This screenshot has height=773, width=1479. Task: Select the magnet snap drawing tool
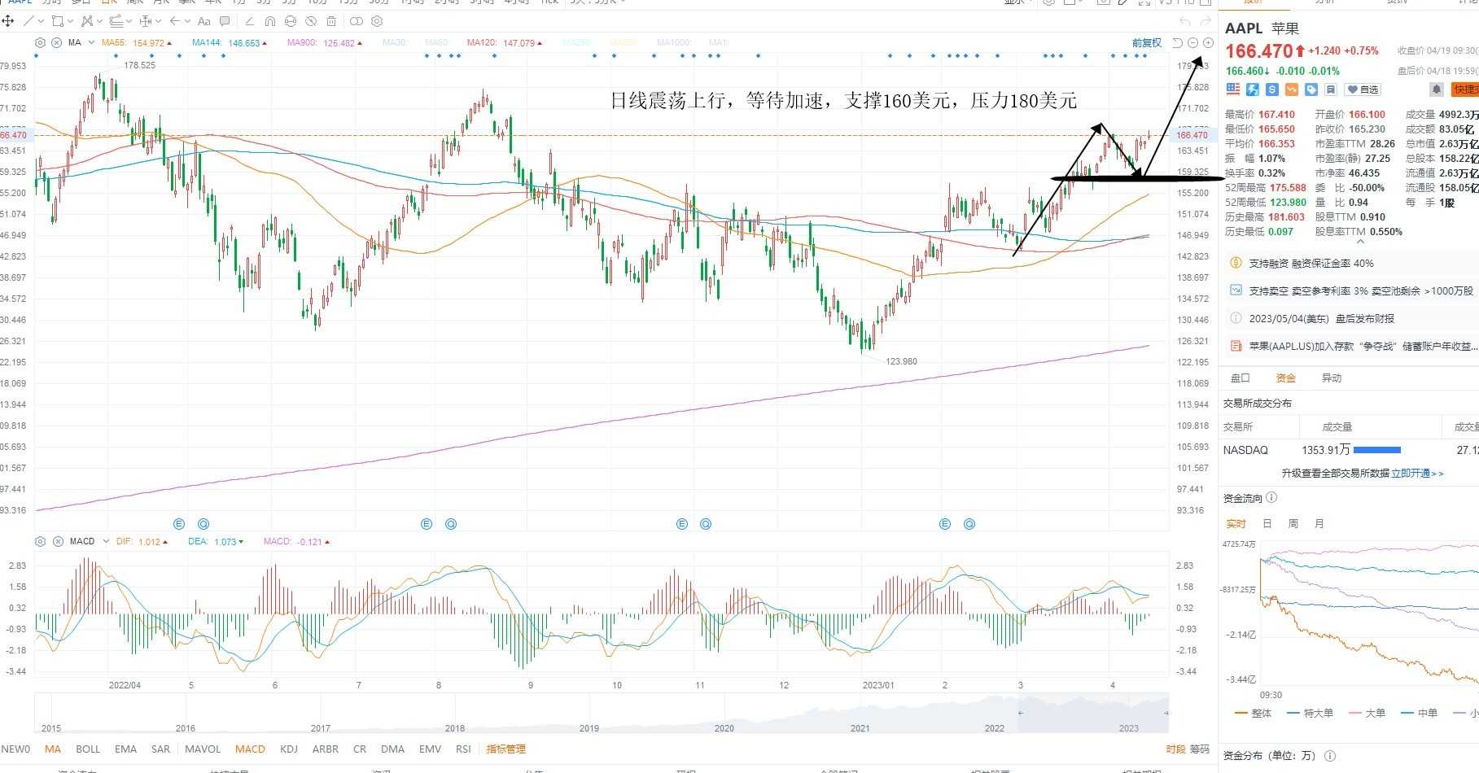point(270,21)
